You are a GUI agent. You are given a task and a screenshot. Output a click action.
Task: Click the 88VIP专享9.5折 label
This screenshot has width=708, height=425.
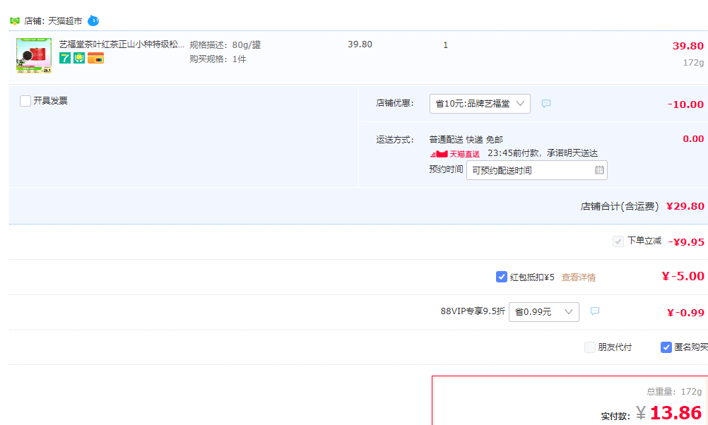click(473, 311)
